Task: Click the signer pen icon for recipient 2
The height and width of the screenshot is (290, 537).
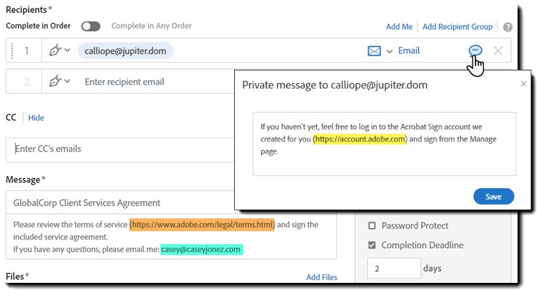Action: (55, 81)
